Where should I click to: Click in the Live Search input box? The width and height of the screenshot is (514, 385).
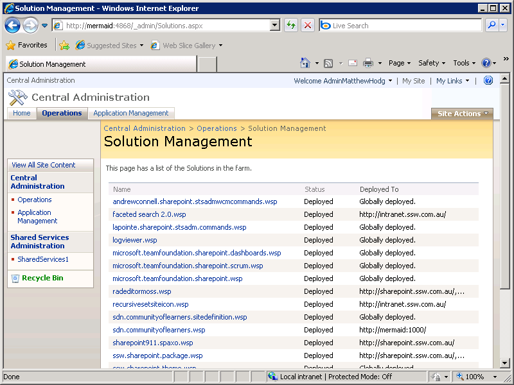click(405, 26)
